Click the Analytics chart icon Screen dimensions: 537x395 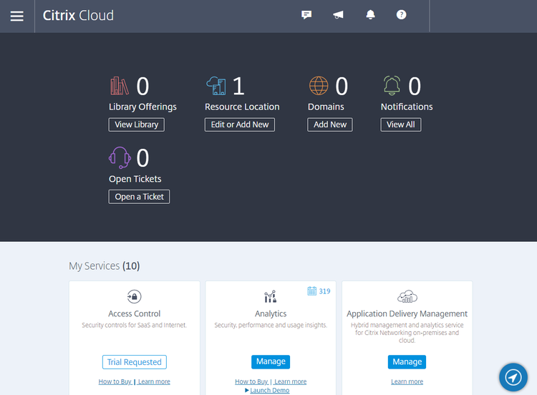[270, 296]
